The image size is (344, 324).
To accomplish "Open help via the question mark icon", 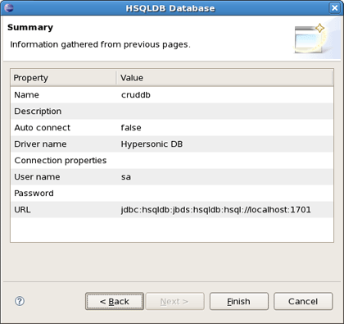I will coord(20,301).
